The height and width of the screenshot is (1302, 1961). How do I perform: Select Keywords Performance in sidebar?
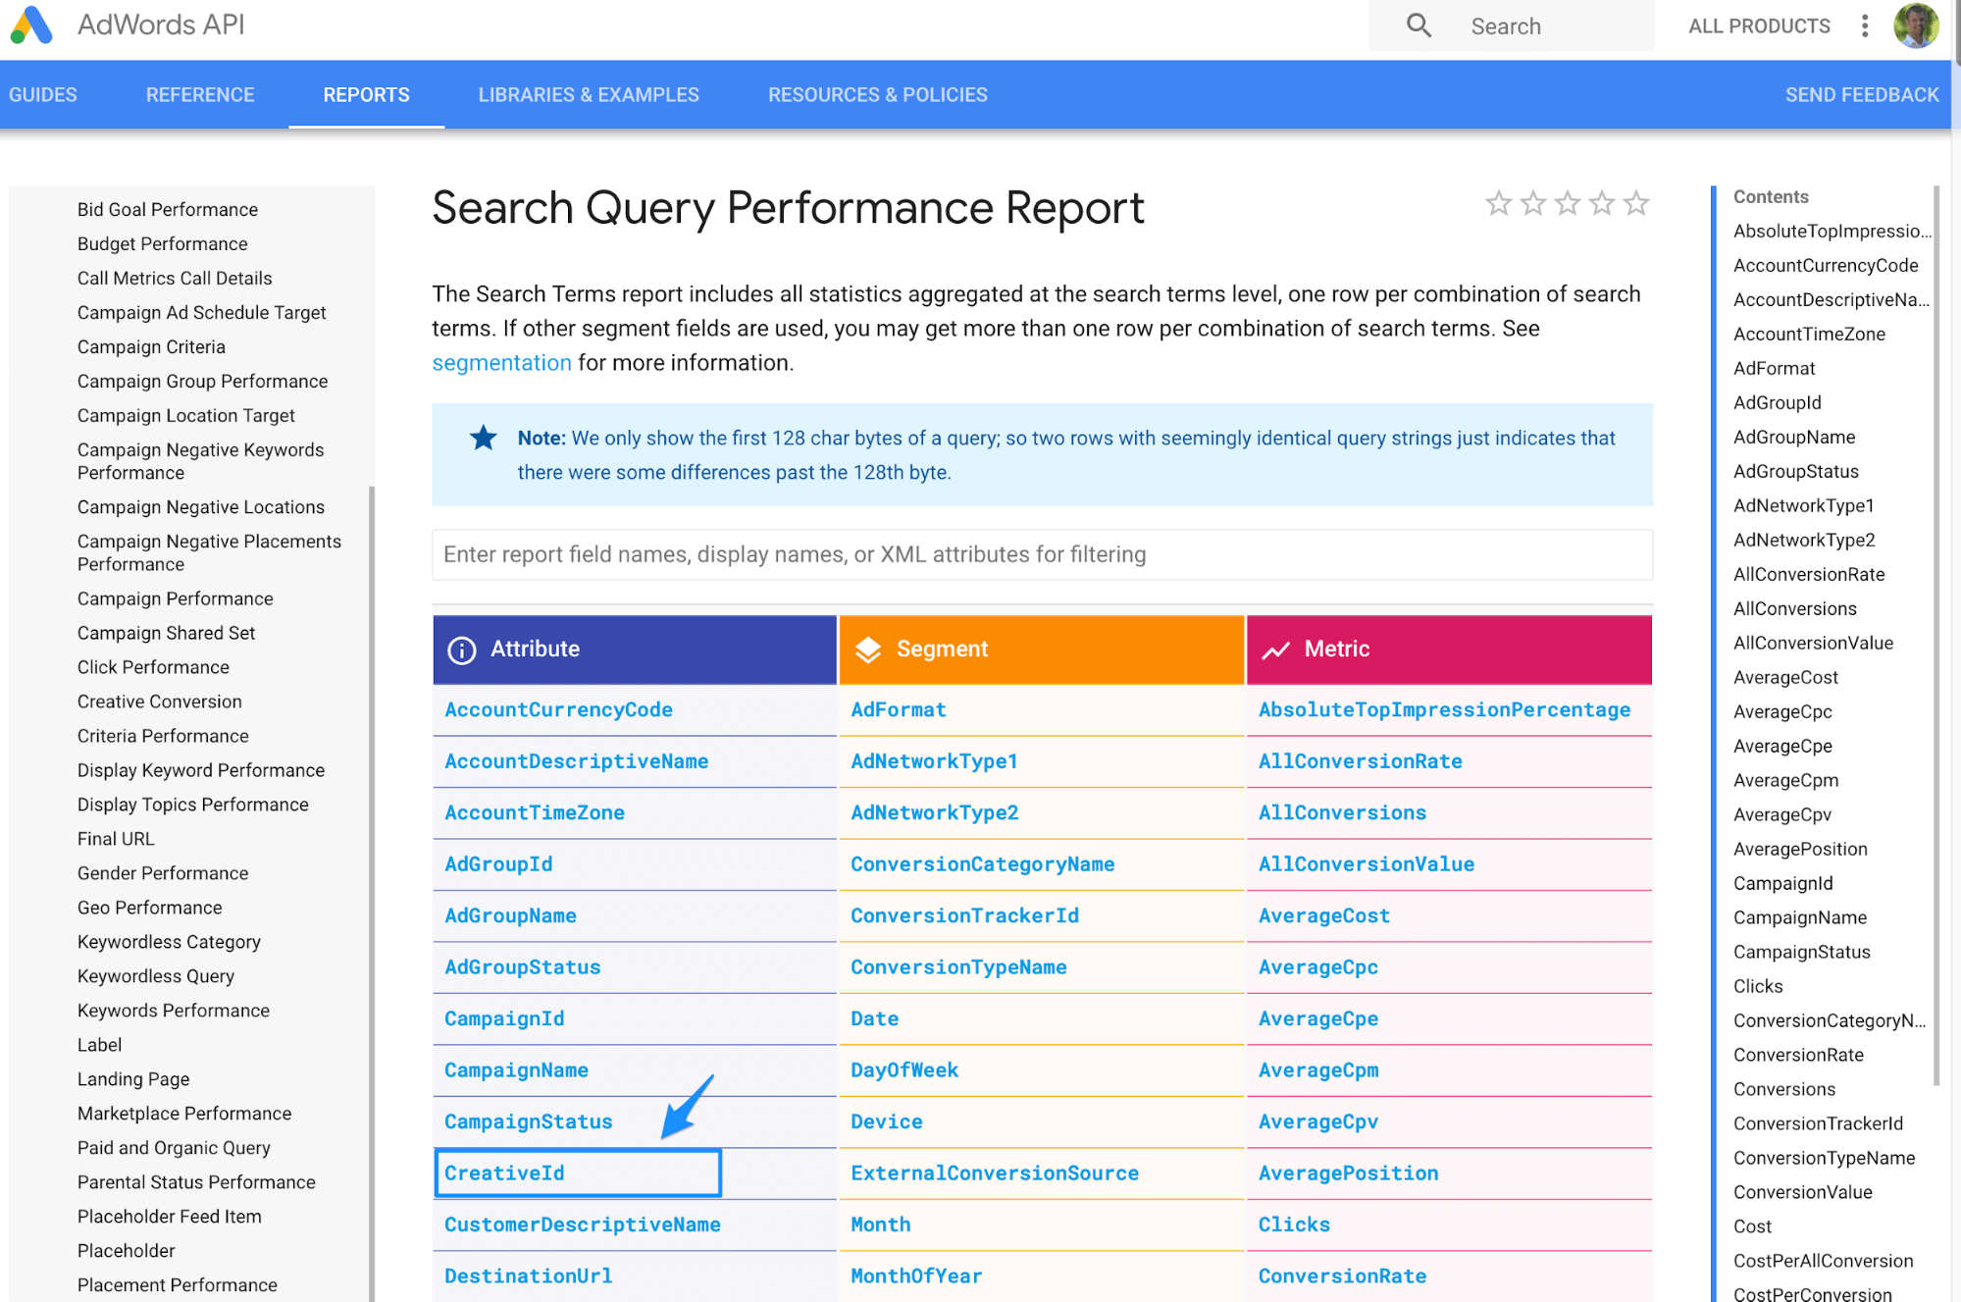[174, 1011]
